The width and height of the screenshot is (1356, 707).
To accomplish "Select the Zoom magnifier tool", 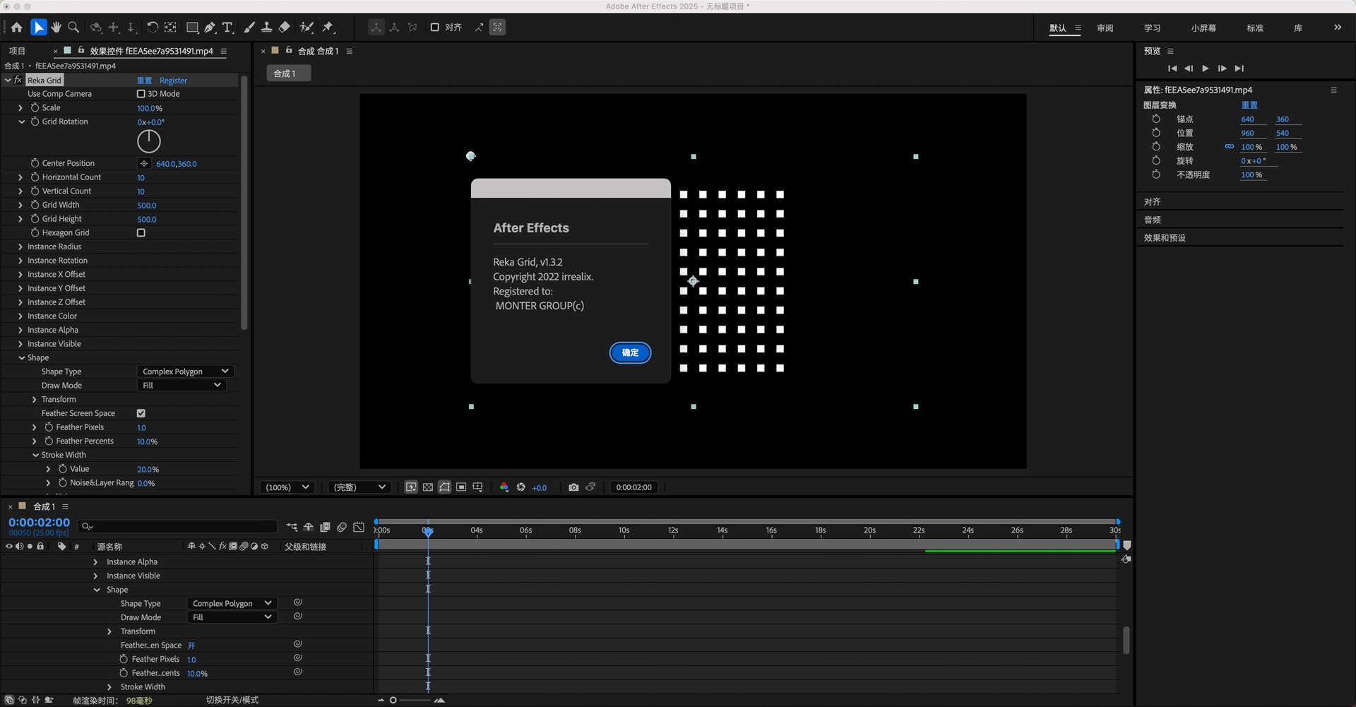I will click(73, 28).
